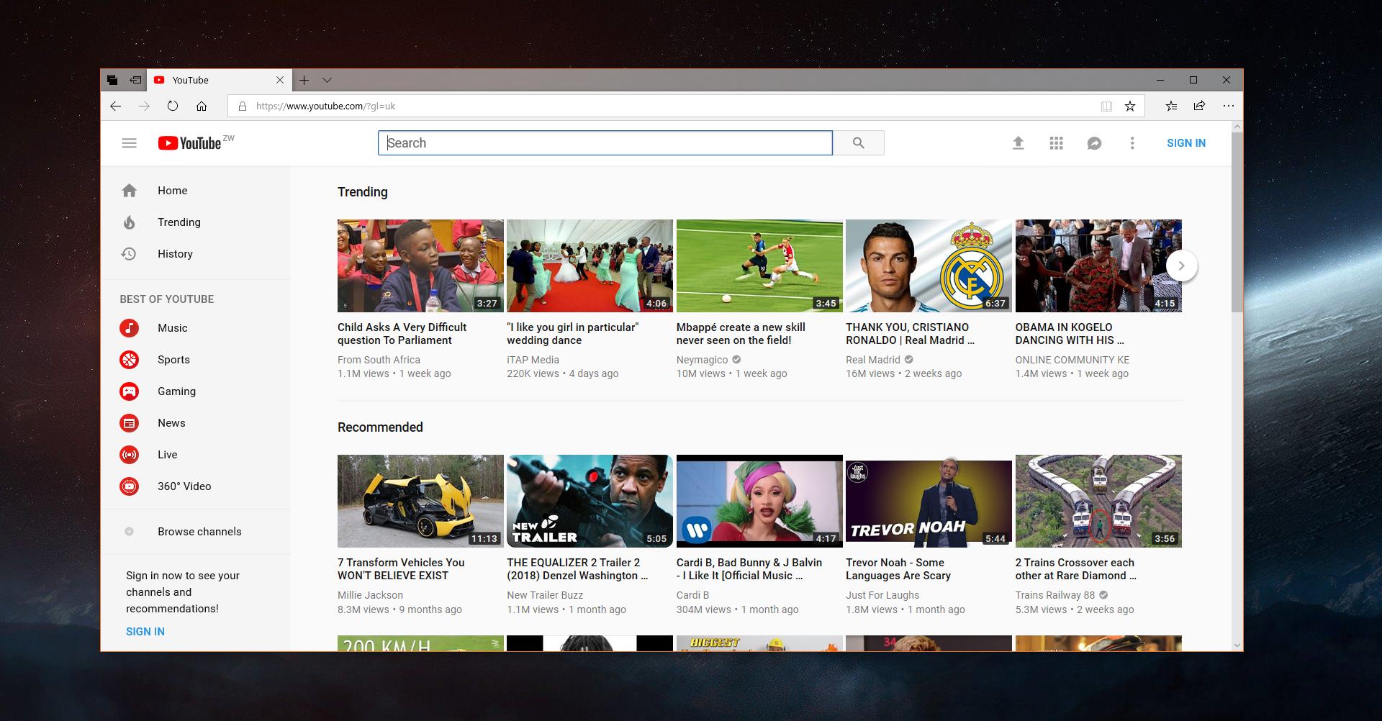Image resolution: width=1382 pixels, height=721 pixels.
Task: Open Mbappé new skill video thumbnail
Action: [759, 266]
